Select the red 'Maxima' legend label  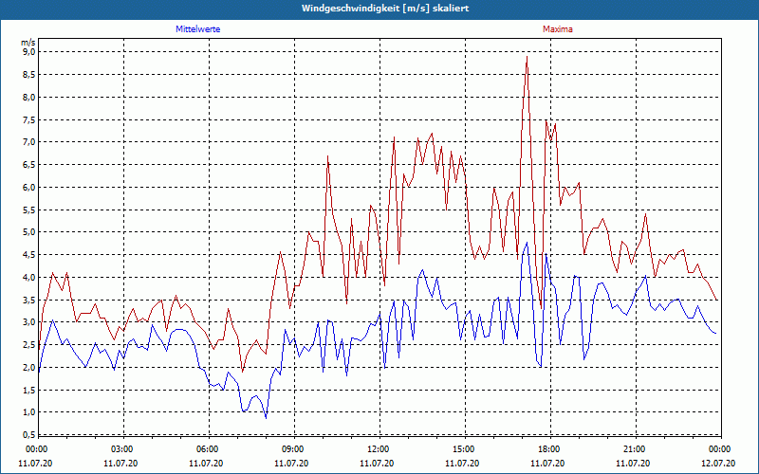[558, 29]
